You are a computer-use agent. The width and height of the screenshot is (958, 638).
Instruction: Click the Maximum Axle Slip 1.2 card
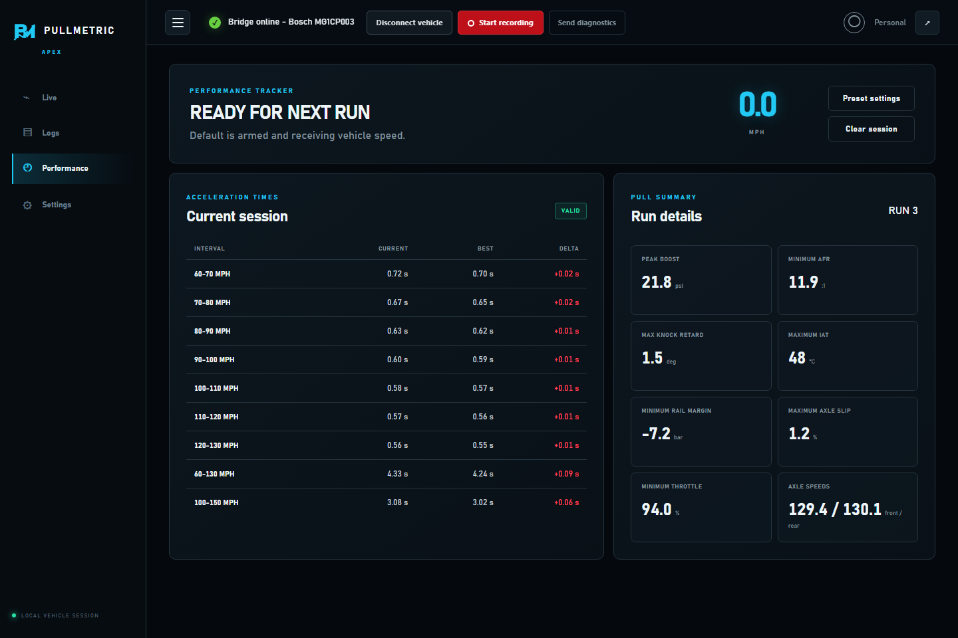(x=848, y=431)
